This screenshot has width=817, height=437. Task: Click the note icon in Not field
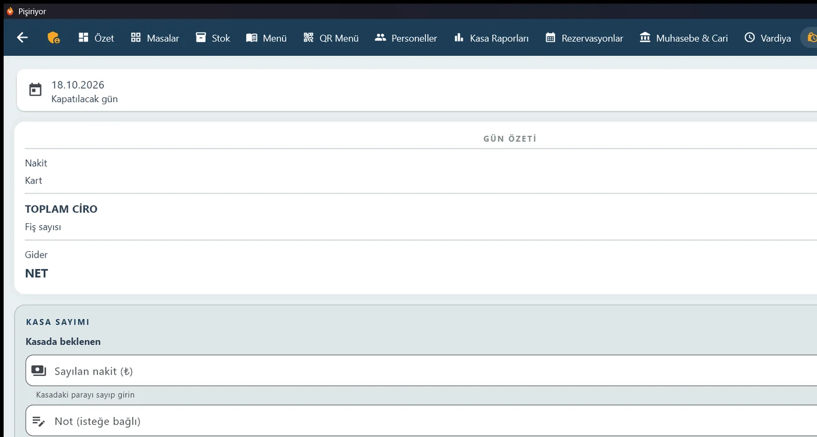pos(39,421)
